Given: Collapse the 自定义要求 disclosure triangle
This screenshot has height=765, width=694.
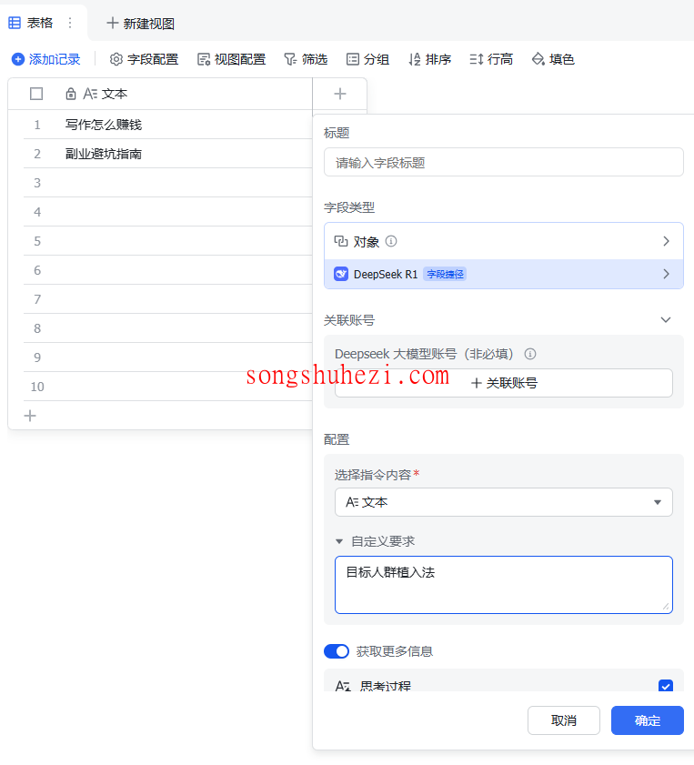Looking at the screenshot, I should click(x=339, y=541).
